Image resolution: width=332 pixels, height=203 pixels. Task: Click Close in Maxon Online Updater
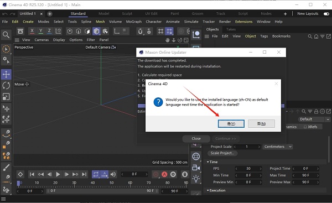[196, 139]
